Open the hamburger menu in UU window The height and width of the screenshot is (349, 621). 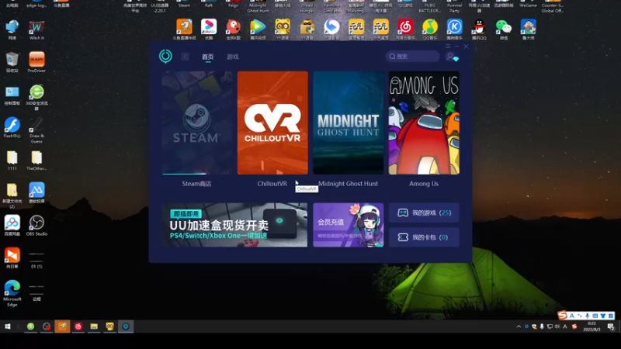pyautogui.click(x=448, y=47)
